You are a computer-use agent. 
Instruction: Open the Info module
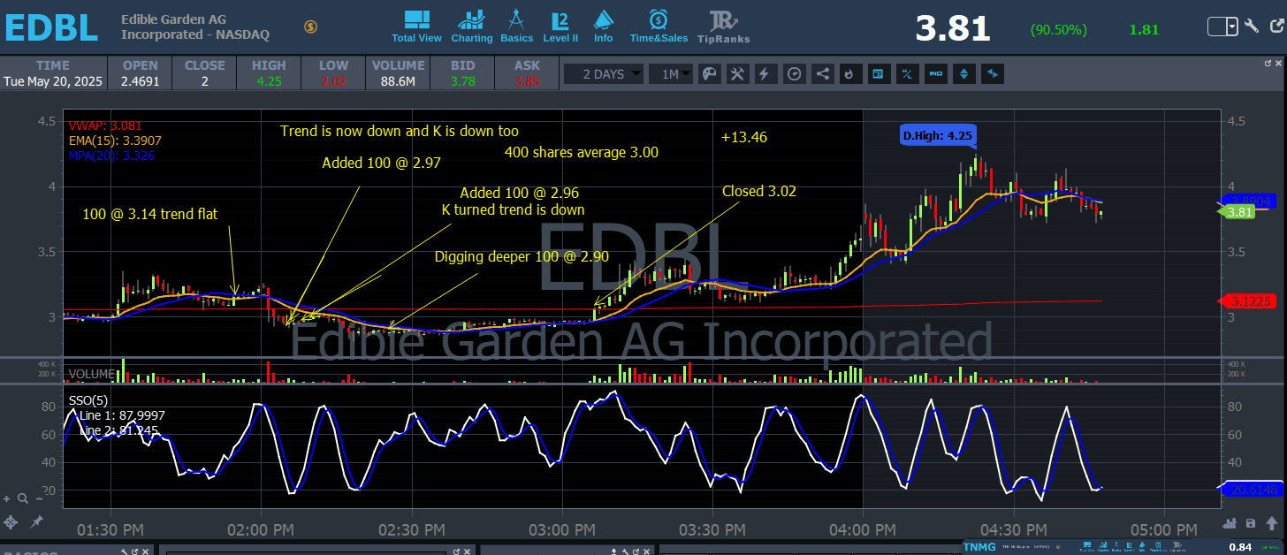603,27
